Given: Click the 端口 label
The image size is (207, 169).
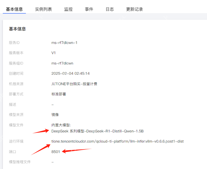Looking at the screenshot, I should pyautogui.click(x=13, y=152).
